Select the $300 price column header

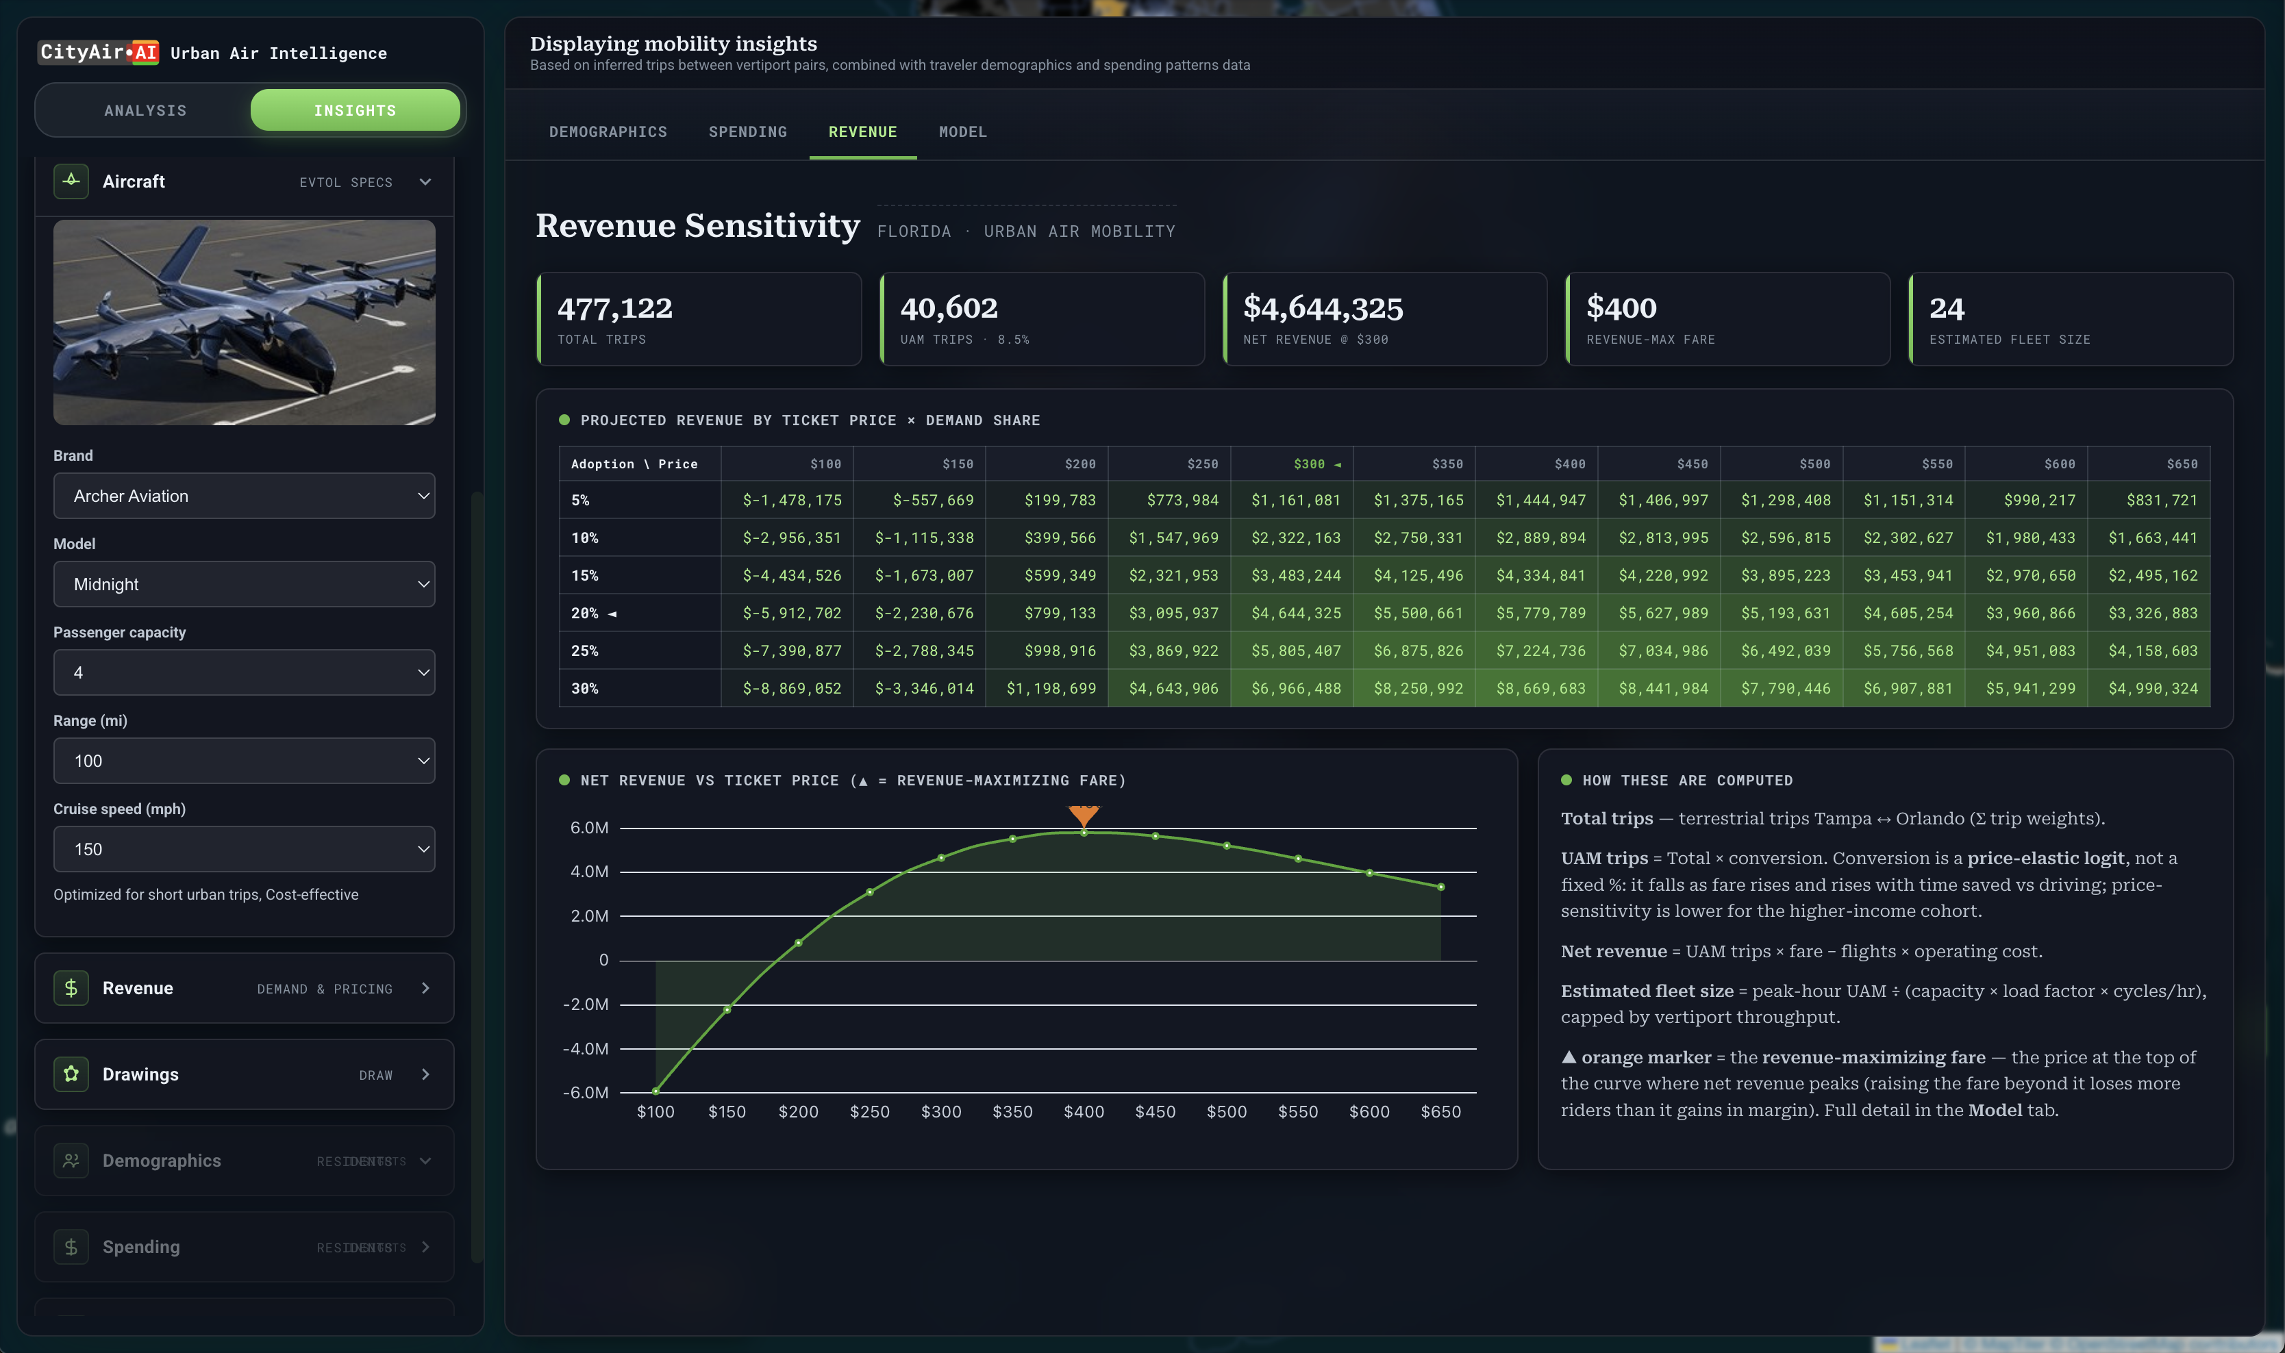coord(1292,464)
